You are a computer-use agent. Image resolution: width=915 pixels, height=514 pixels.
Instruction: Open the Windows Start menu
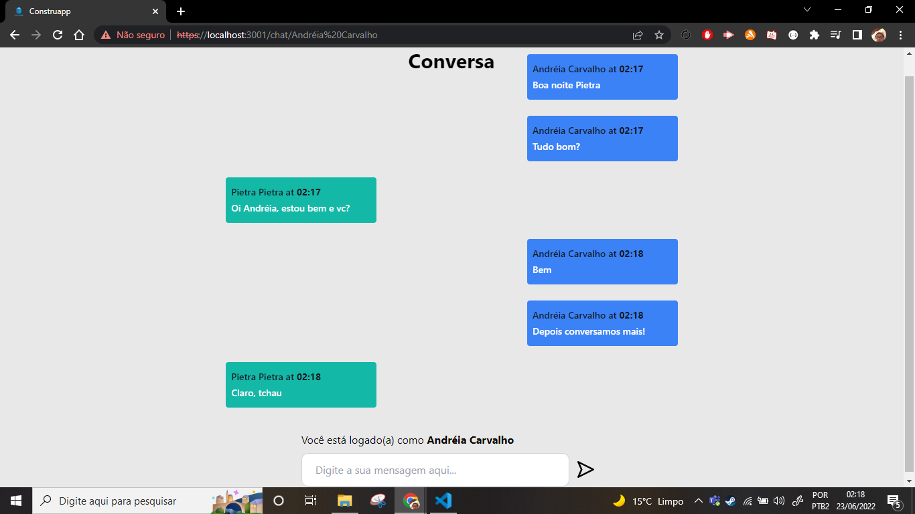pos(16,501)
